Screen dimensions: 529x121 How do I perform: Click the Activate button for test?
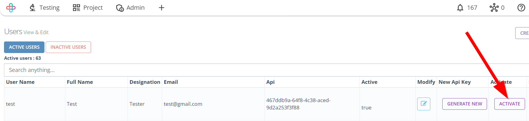click(x=510, y=104)
